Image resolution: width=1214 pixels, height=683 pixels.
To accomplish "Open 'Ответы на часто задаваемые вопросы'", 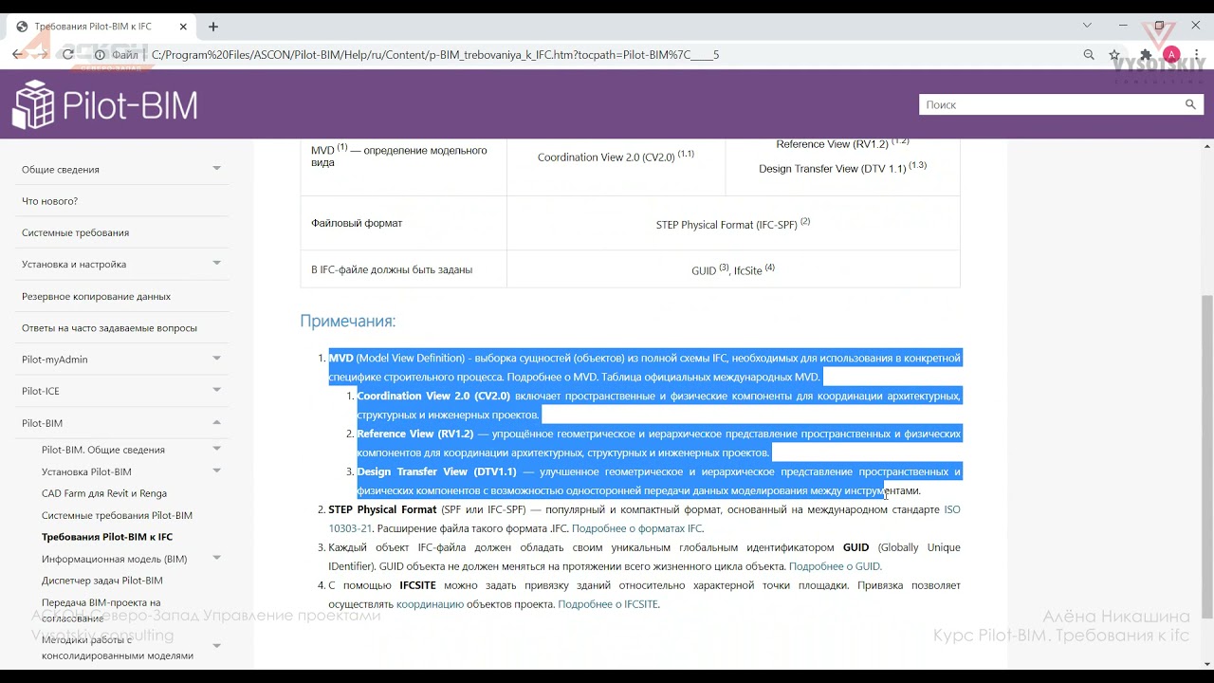I will click(x=109, y=328).
